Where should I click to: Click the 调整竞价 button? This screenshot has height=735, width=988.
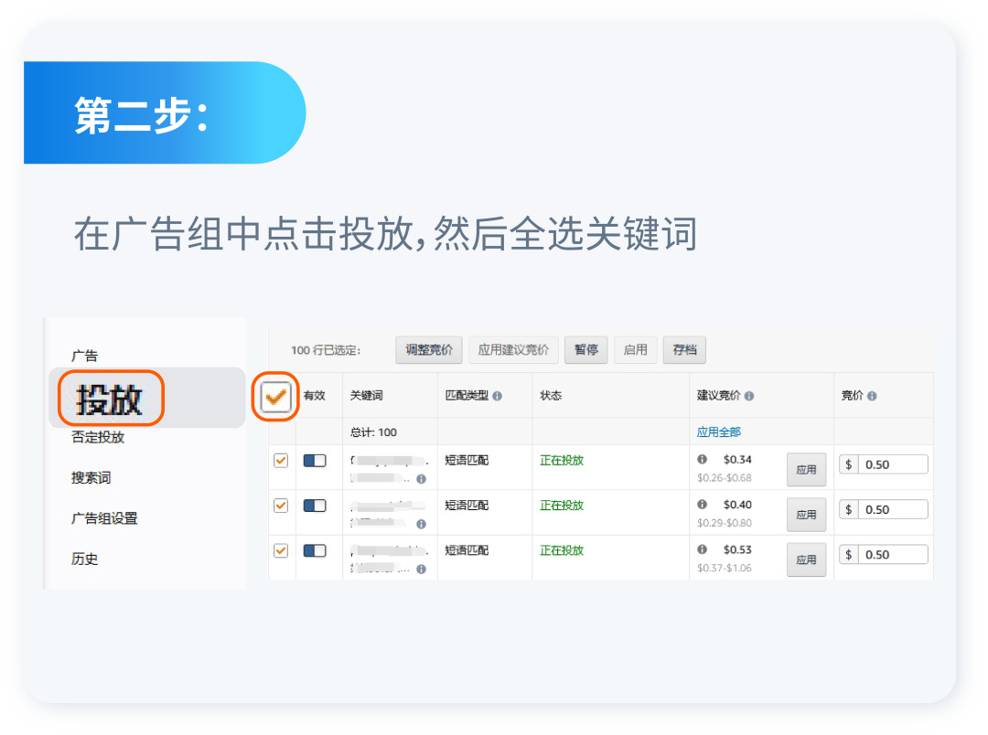(x=428, y=350)
